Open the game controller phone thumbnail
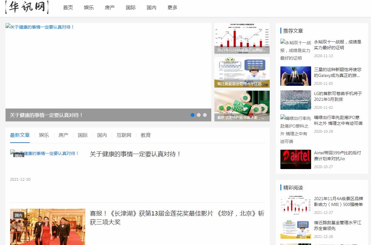 (296, 76)
